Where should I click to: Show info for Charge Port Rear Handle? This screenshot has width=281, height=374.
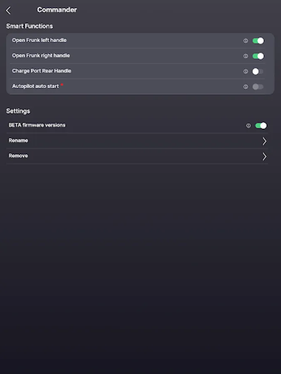coord(246,71)
